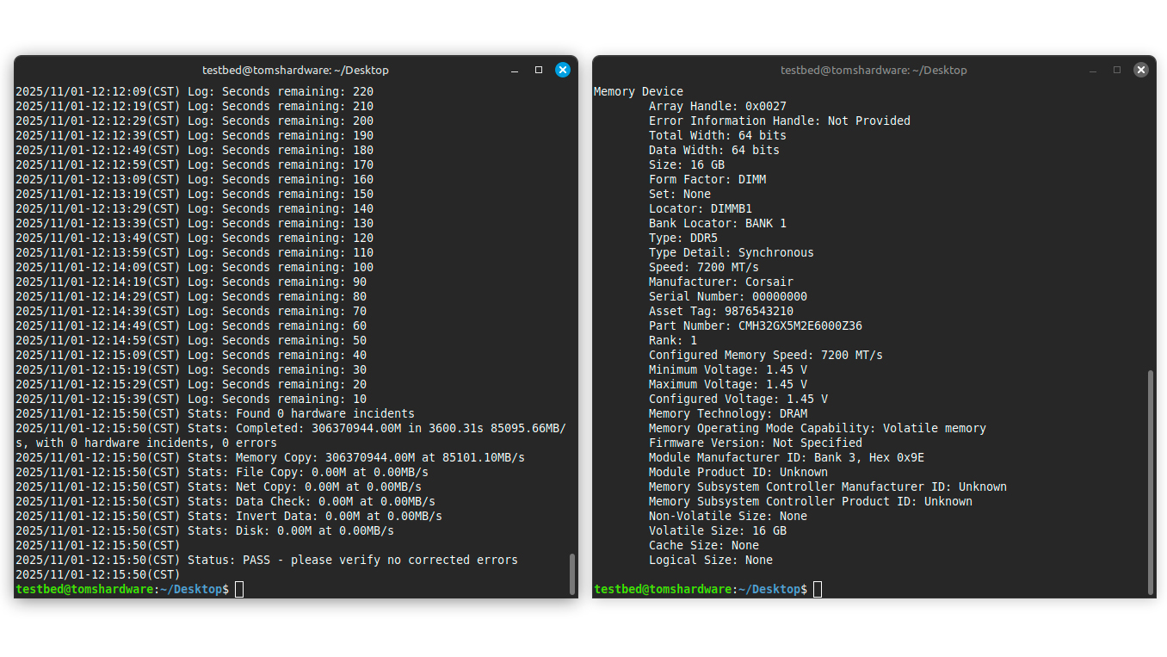The width and height of the screenshot is (1167, 657).
Task: Click the 'Found 0 hardware incidents' line
Action: click(x=215, y=413)
